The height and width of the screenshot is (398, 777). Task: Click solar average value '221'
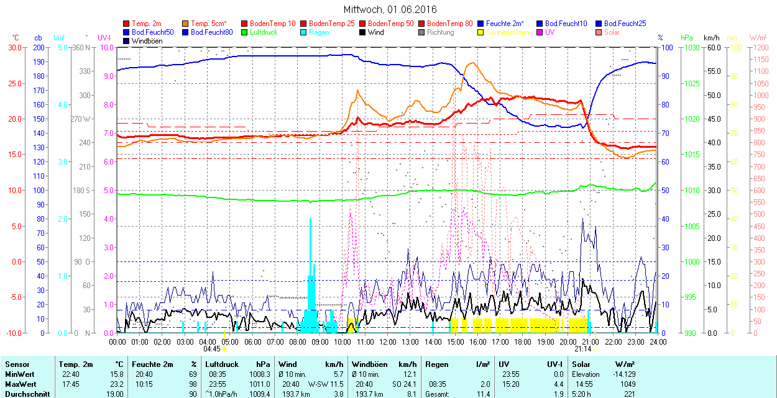pos(630,394)
